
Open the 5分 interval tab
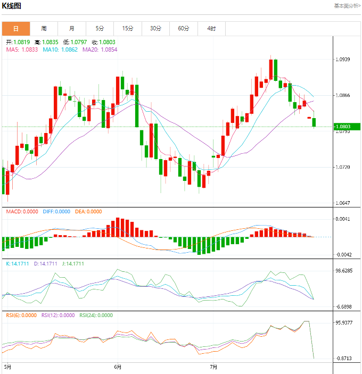click(100, 28)
